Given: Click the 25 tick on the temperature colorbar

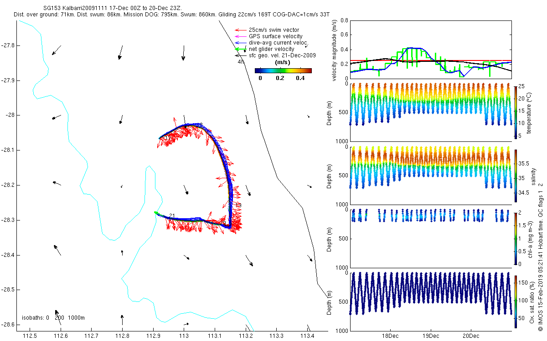Looking at the screenshot, I should pyautogui.click(x=522, y=86).
